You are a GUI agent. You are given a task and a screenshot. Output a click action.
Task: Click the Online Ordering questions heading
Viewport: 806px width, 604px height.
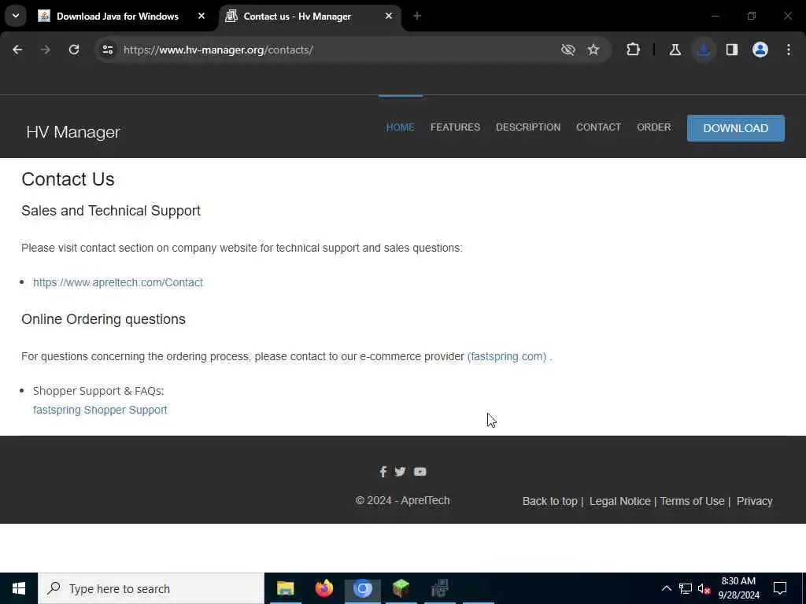103,319
